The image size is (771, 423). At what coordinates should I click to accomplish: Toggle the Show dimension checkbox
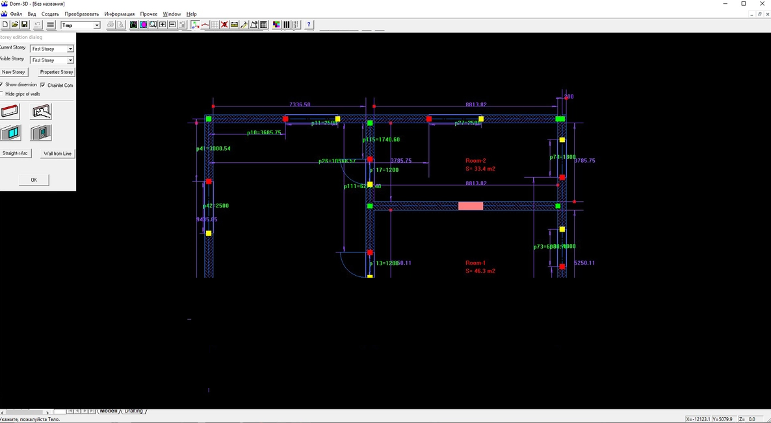coord(1,85)
